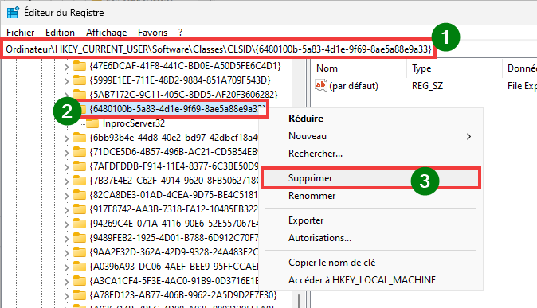Click the Registry Editor app icon
The height and width of the screenshot is (308, 537).
(x=13, y=13)
